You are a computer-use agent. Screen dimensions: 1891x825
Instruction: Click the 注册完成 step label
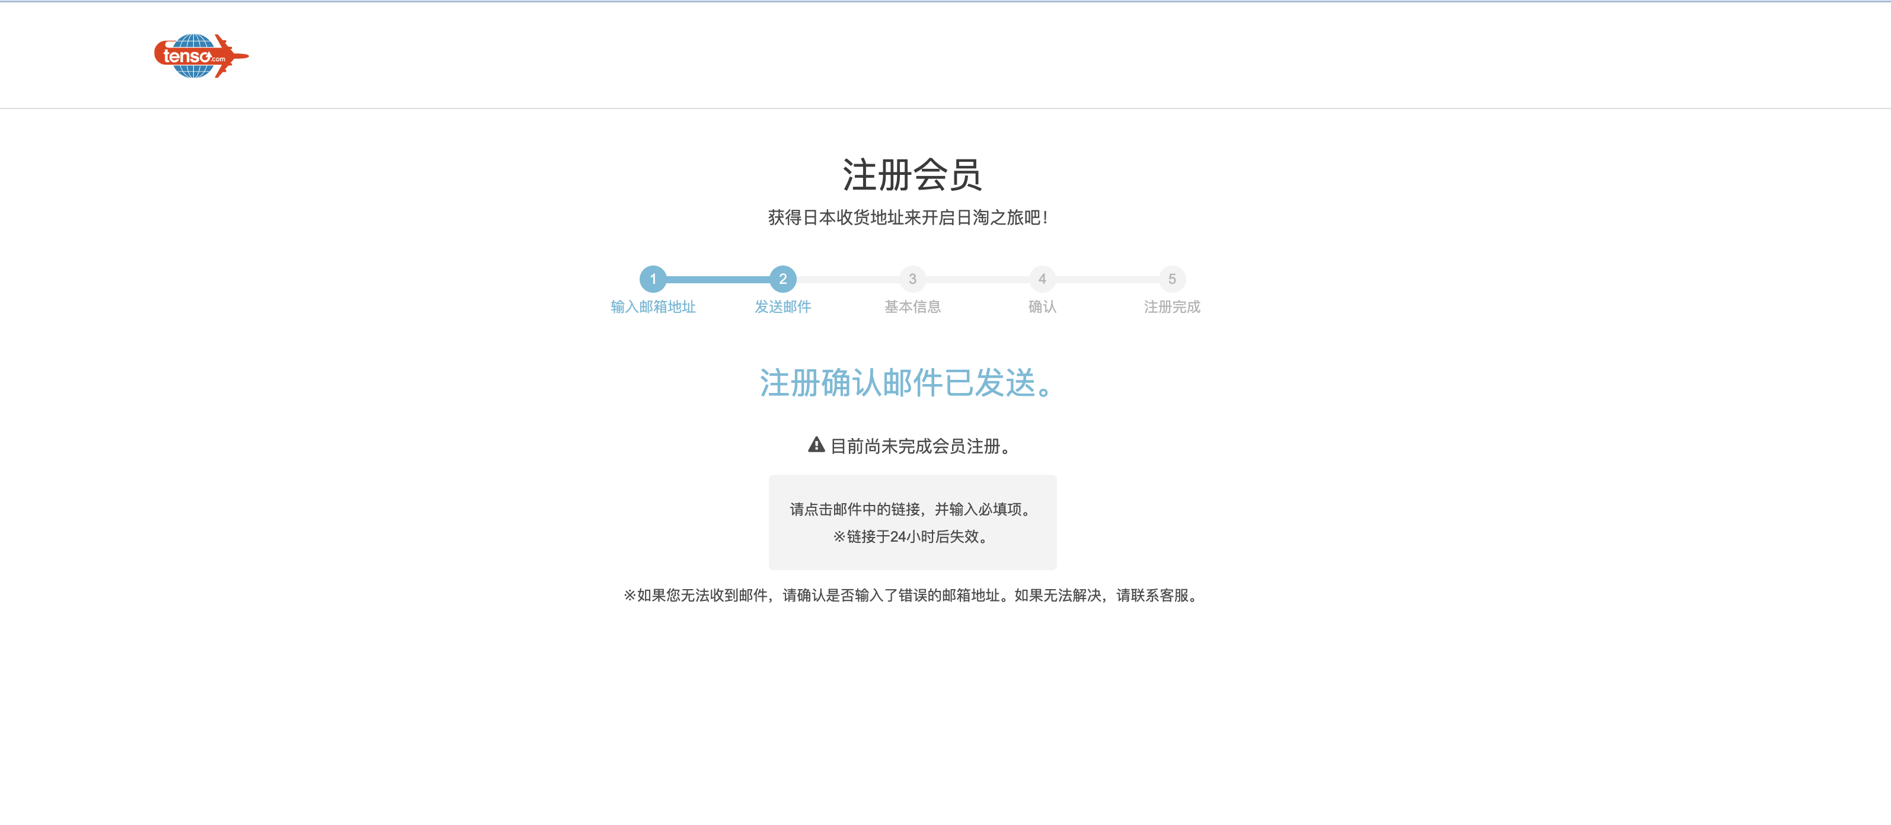[1171, 307]
